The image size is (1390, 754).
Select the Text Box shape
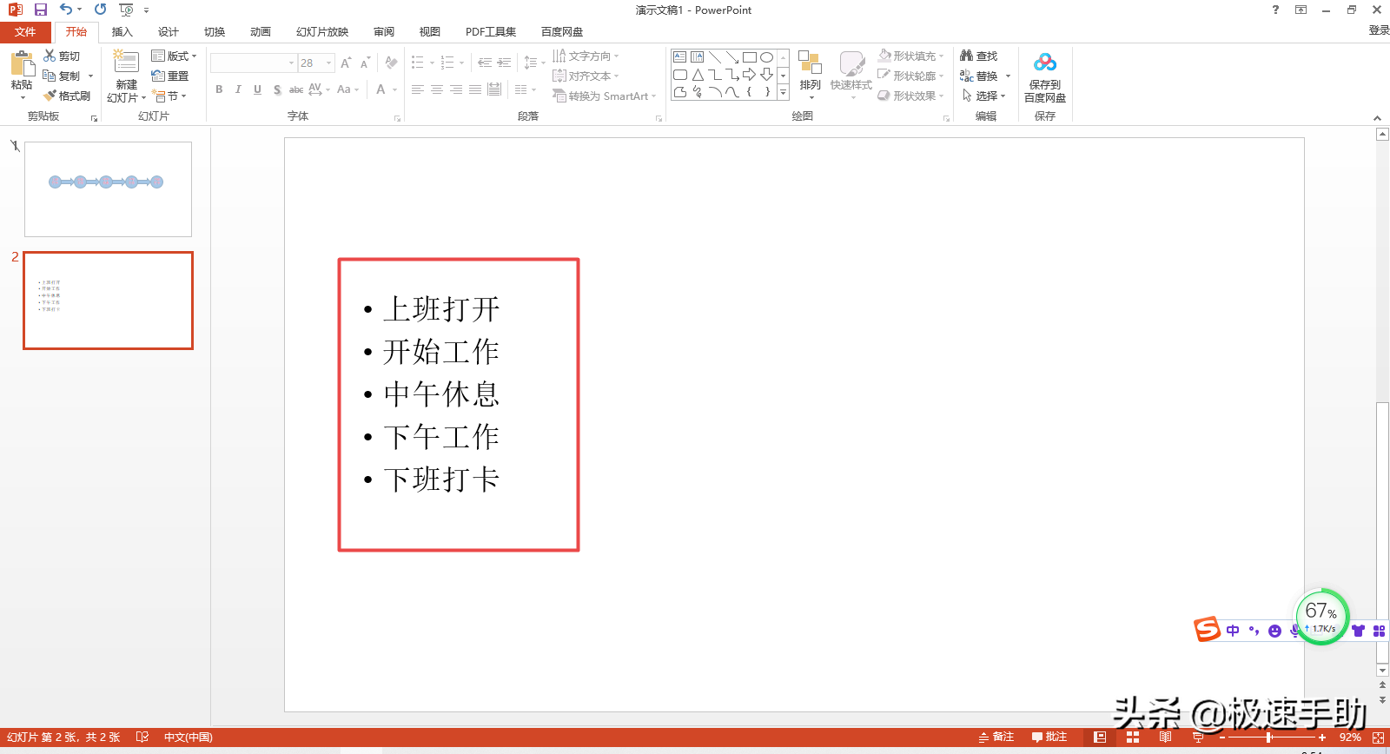[x=679, y=57]
